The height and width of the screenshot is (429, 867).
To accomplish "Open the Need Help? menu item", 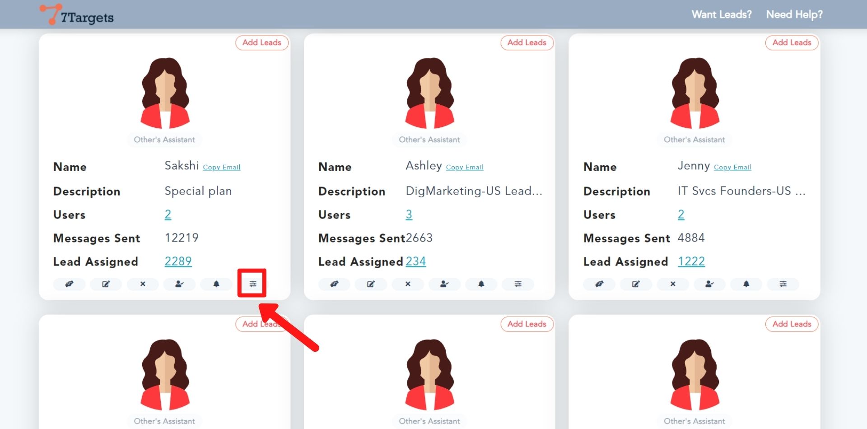I will 794,14.
